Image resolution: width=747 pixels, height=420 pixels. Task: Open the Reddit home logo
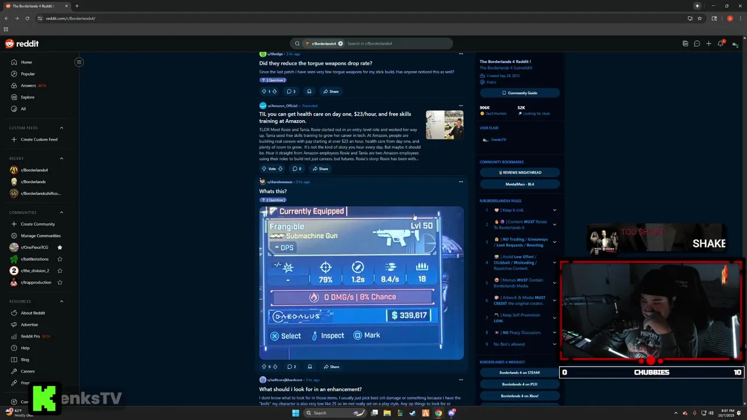click(x=22, y=44)
